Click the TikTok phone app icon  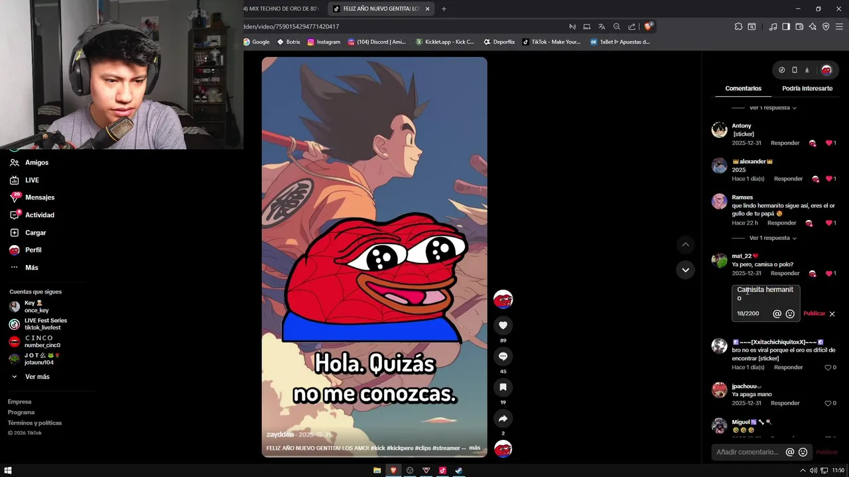(795, 70)
